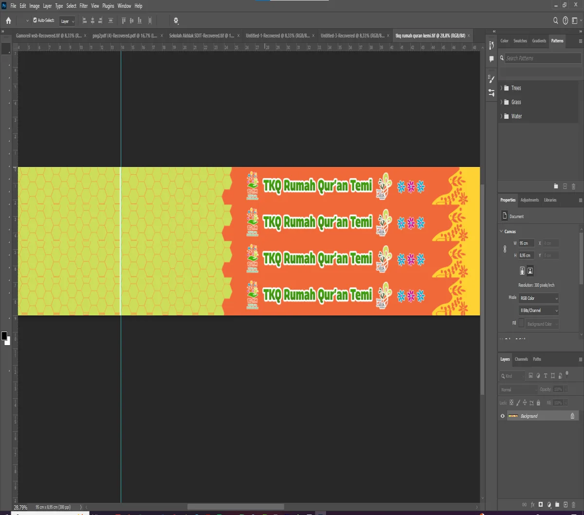Click the Align right edges icon
The image size is (584, 515).
point(100,20)
